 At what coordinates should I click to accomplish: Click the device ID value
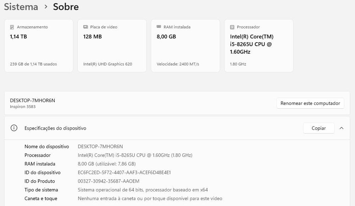[124, 173]
